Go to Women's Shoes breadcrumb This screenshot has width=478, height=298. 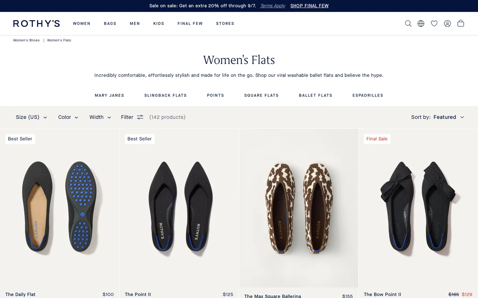point(26,40)
